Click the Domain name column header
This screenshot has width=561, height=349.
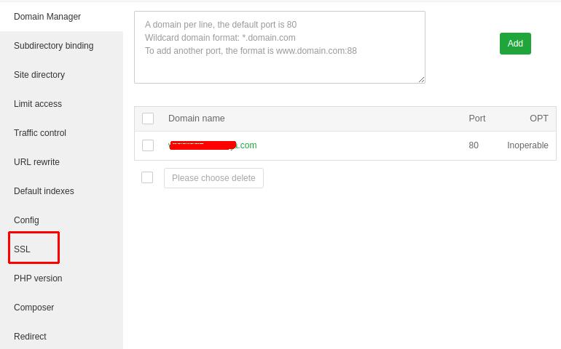(197, 119)
